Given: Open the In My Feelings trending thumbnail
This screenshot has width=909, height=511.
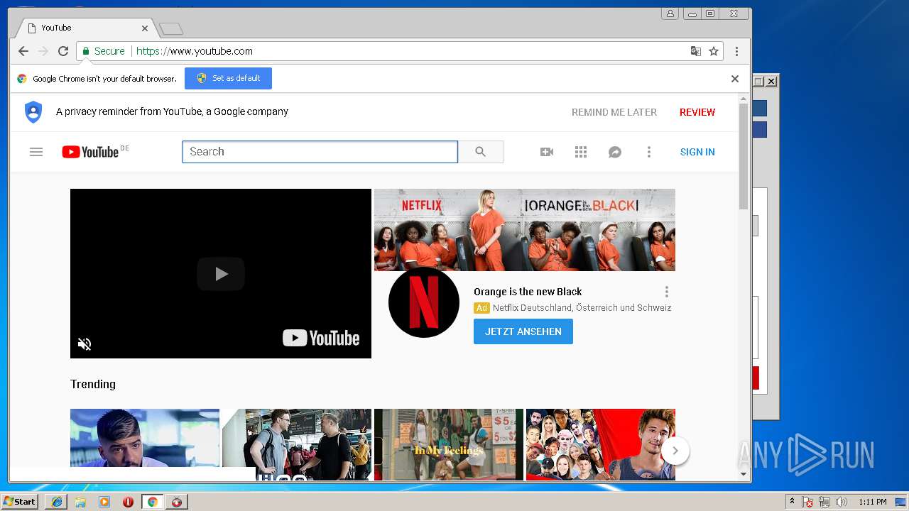Looking at the screenshot, I should [449, 444].
